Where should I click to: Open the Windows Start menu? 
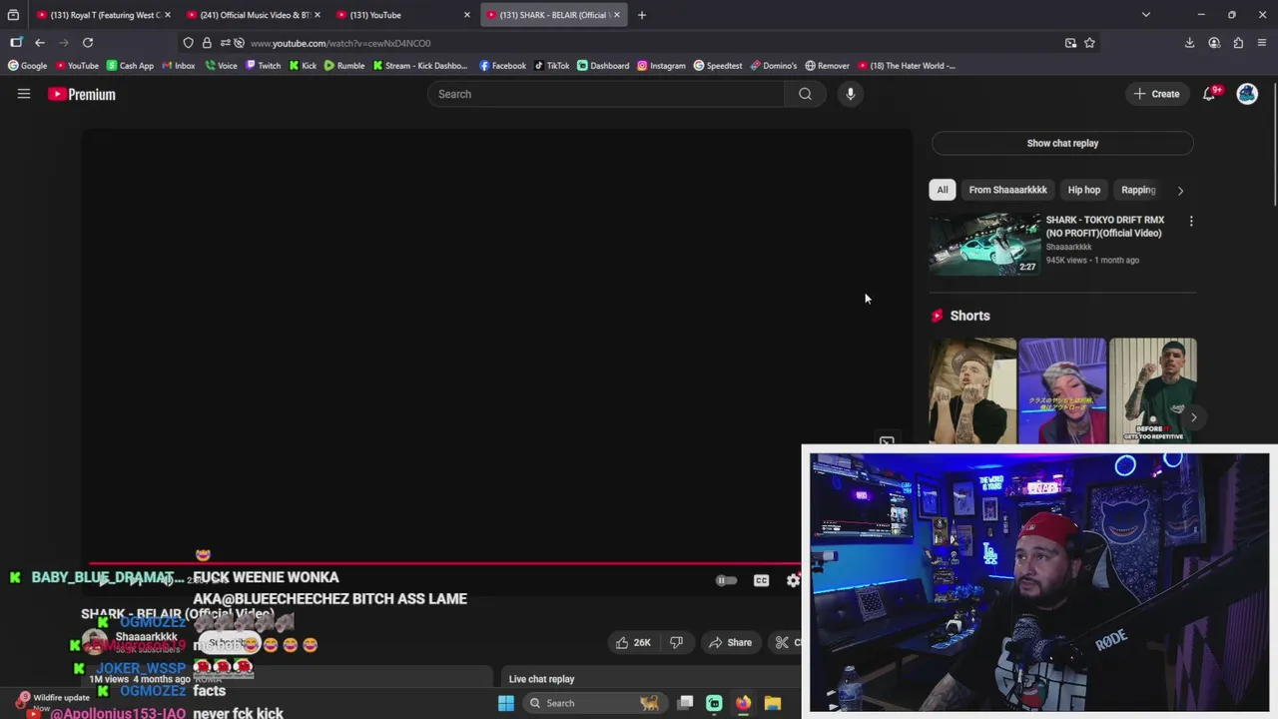(x=506, y=703)
